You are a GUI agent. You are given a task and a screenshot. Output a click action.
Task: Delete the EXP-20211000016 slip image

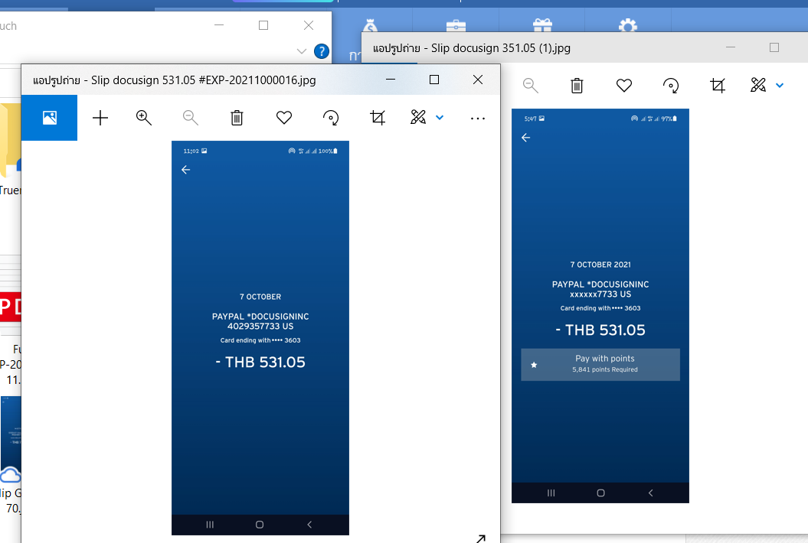pyautogui.click(x=237, y=118)
